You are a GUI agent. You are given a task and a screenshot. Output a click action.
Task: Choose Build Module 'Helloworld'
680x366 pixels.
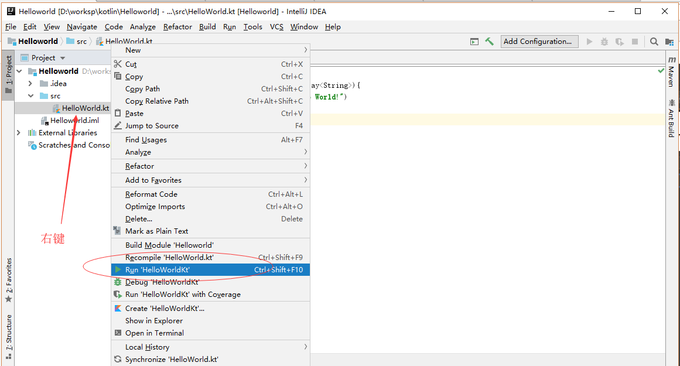pos(210,245)
